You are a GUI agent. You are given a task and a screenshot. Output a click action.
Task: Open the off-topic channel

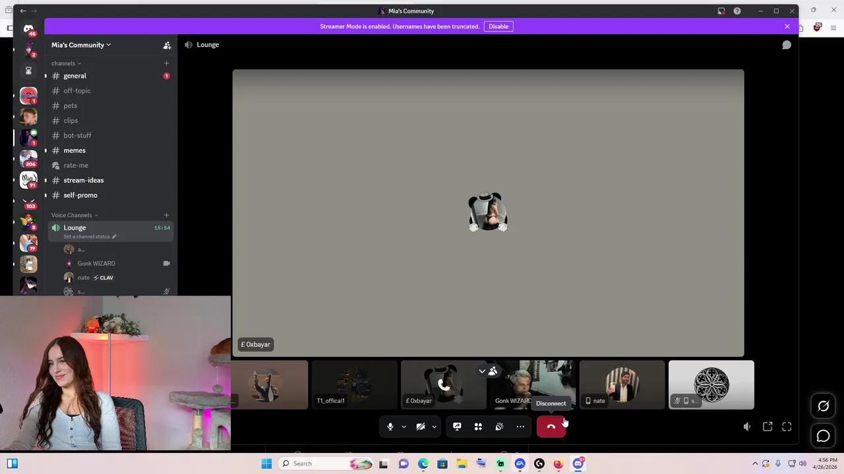tap(109, 91)
